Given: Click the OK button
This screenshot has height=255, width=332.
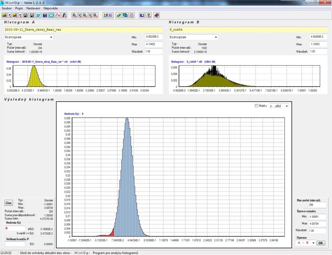Looking at the screenshot, I should click(x=321, y=243).
